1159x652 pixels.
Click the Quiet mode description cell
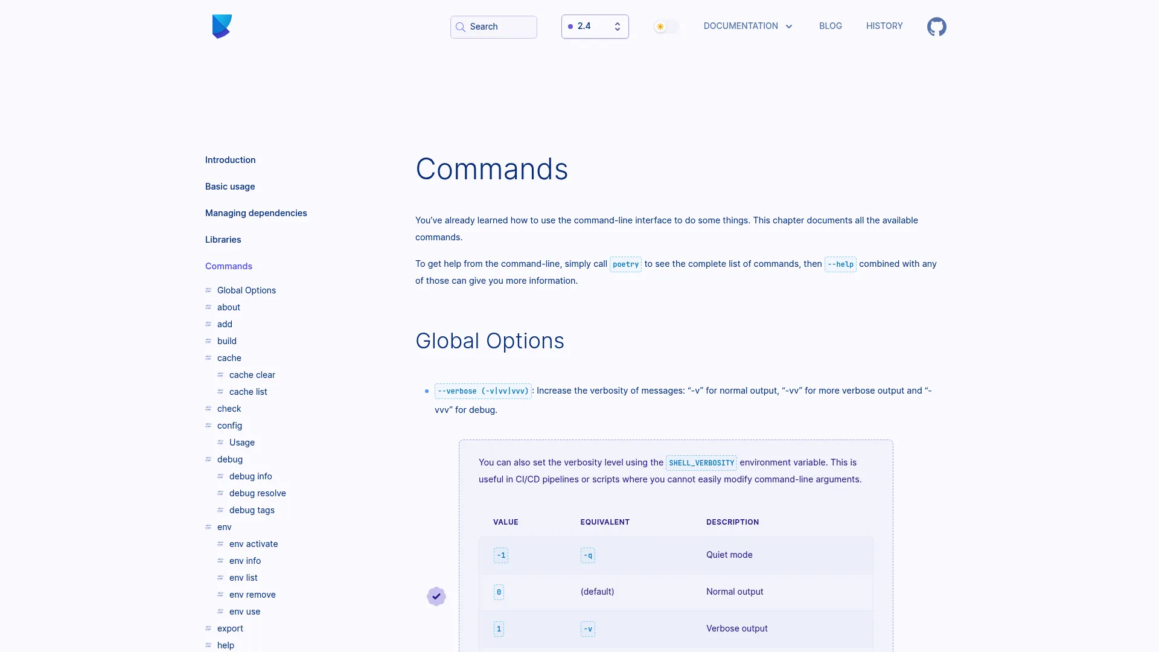tap(729, 555)
